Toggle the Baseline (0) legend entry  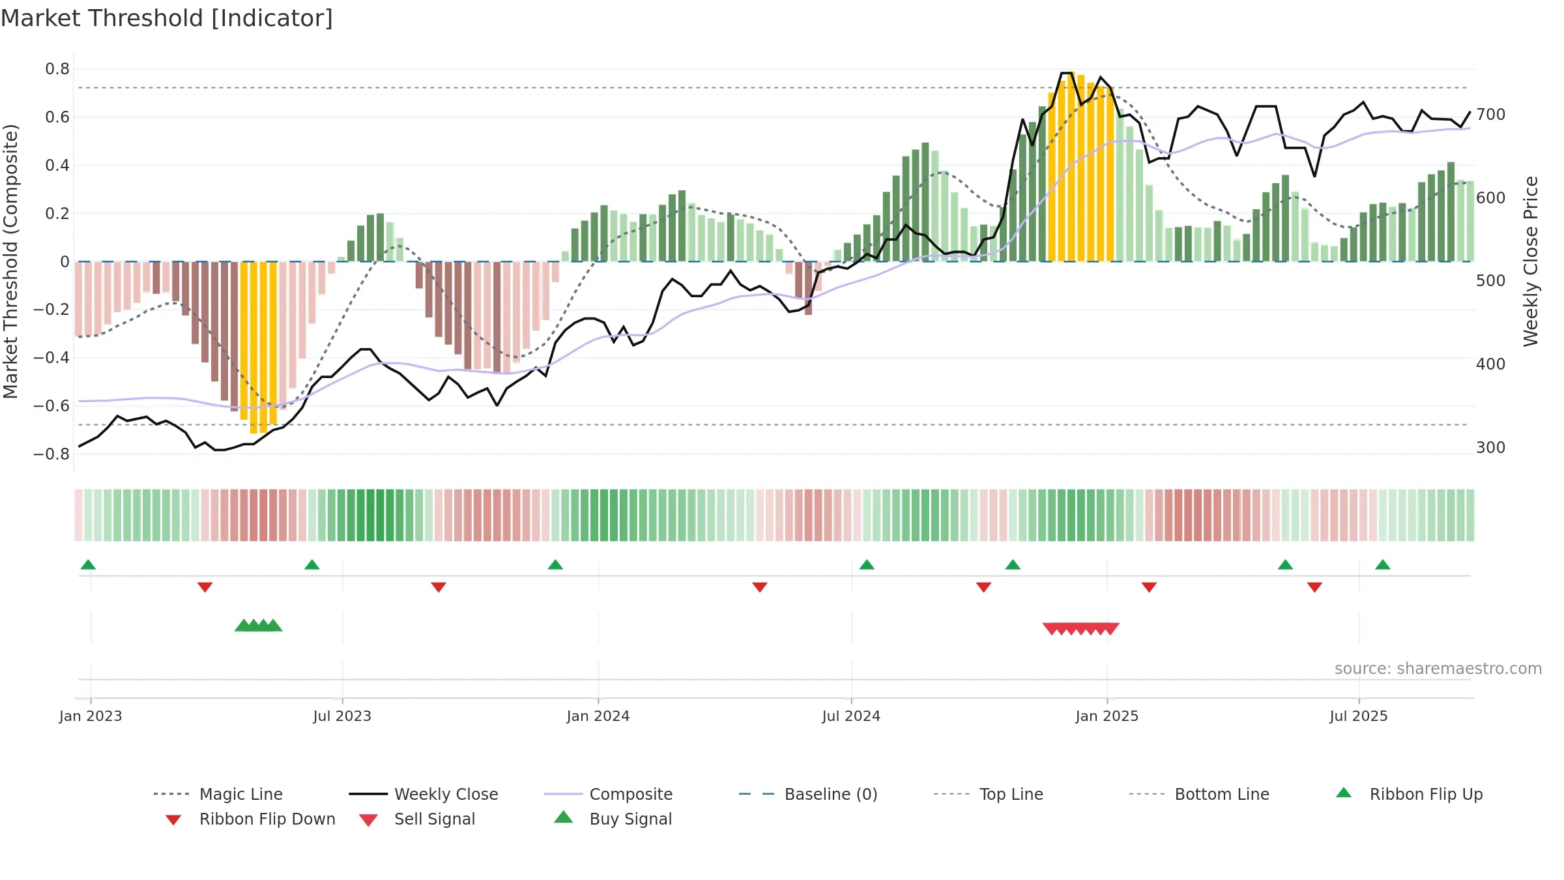tap(808, 794)
